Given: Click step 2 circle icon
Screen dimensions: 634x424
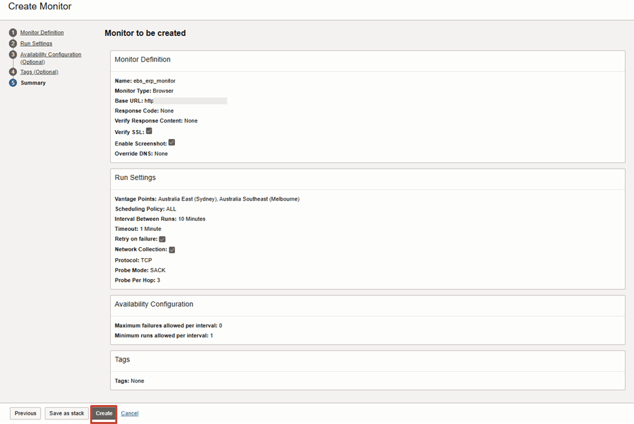Looking at the screenshot, I should coord(13,43).
